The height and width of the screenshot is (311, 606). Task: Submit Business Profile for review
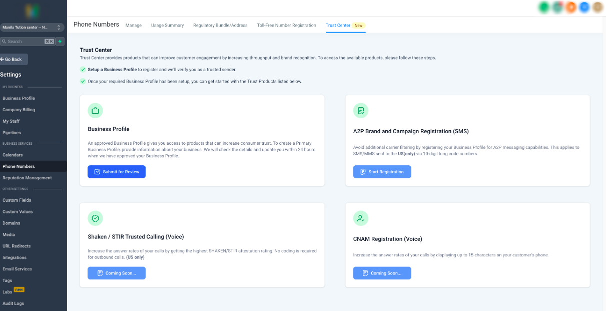pos(117,172)
